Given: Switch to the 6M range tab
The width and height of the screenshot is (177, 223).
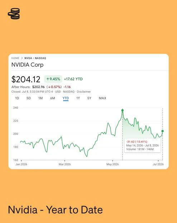Looking at the screenshot, I should [53, 98].
